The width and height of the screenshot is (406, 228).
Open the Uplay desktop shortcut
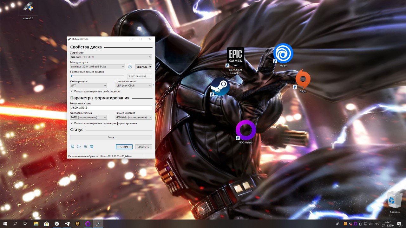tap(283, 55)
